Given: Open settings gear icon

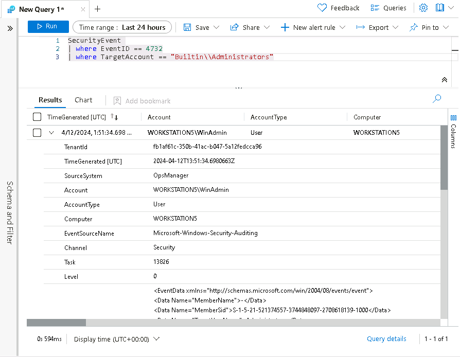Looking at the screenshot, I should click(x=423, y=8).
